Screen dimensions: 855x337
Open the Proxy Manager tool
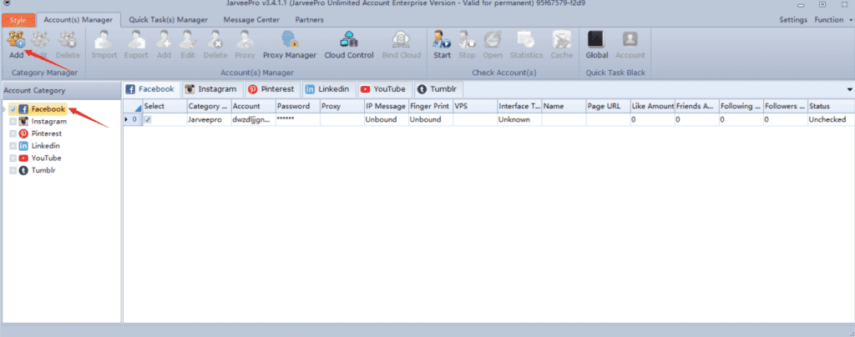[x=290, y=43]
